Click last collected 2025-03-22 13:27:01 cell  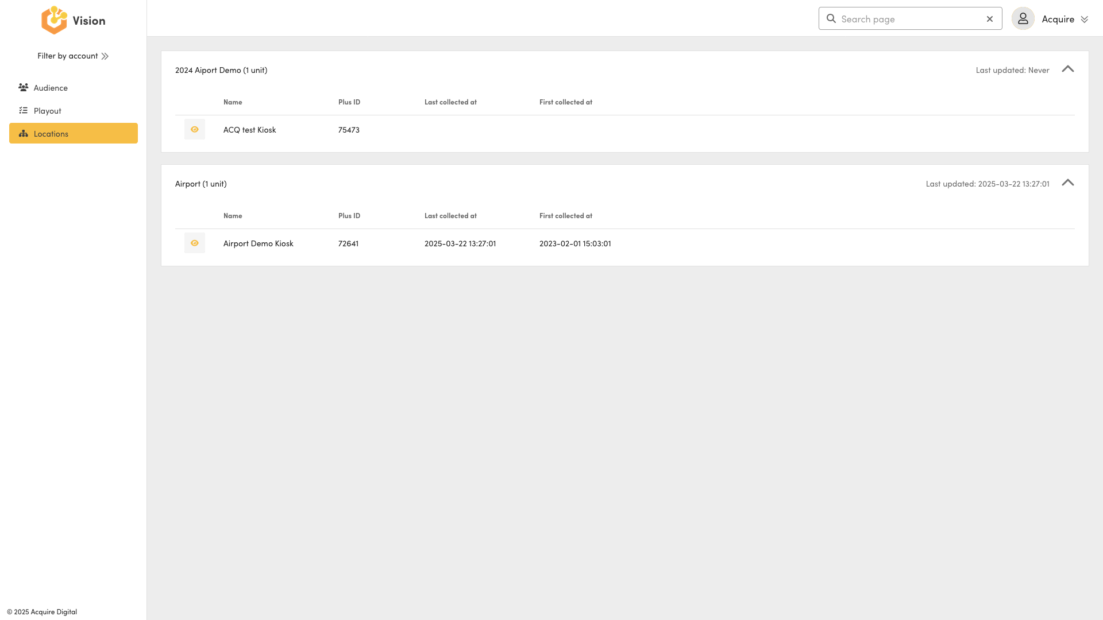460,243
